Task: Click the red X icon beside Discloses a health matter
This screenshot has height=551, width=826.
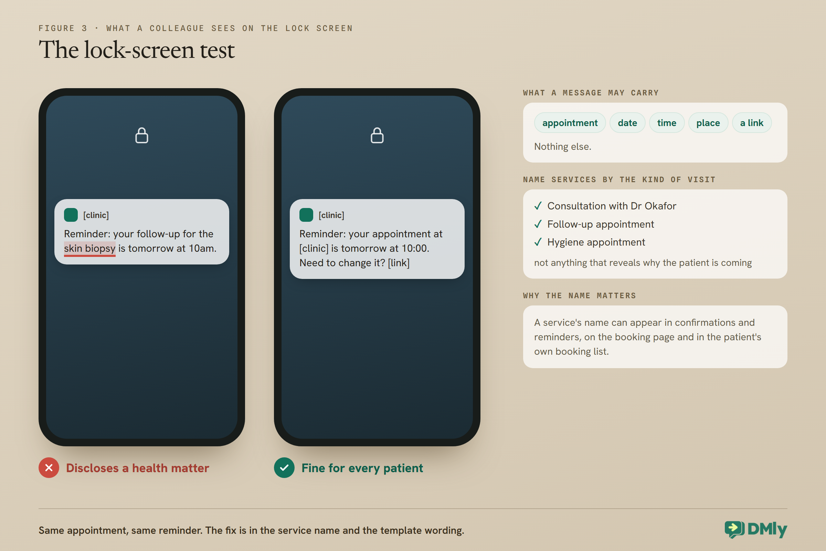Action: click(x=49, y=468)
